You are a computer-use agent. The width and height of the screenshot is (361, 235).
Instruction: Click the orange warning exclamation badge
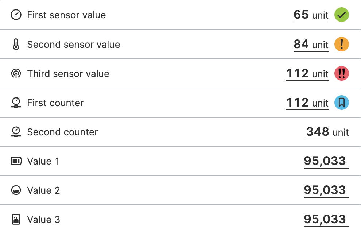[x=342, y=44]
